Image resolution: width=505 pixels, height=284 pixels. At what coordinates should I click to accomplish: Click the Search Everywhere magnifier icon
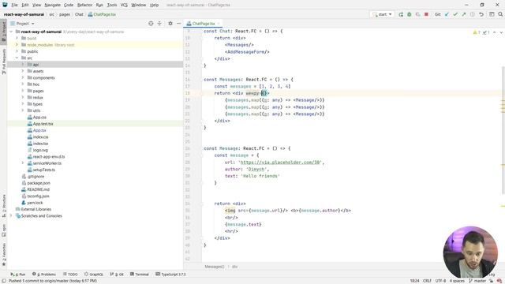coord(500,14)
